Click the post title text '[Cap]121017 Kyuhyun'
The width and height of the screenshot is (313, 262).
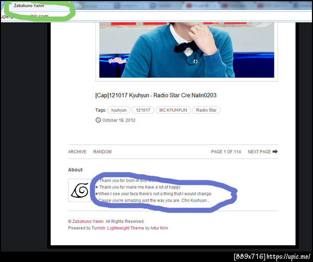(x=122, y=96)
